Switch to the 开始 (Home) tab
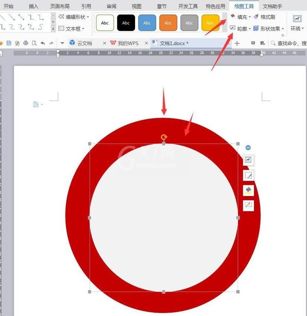 (9, 6)
